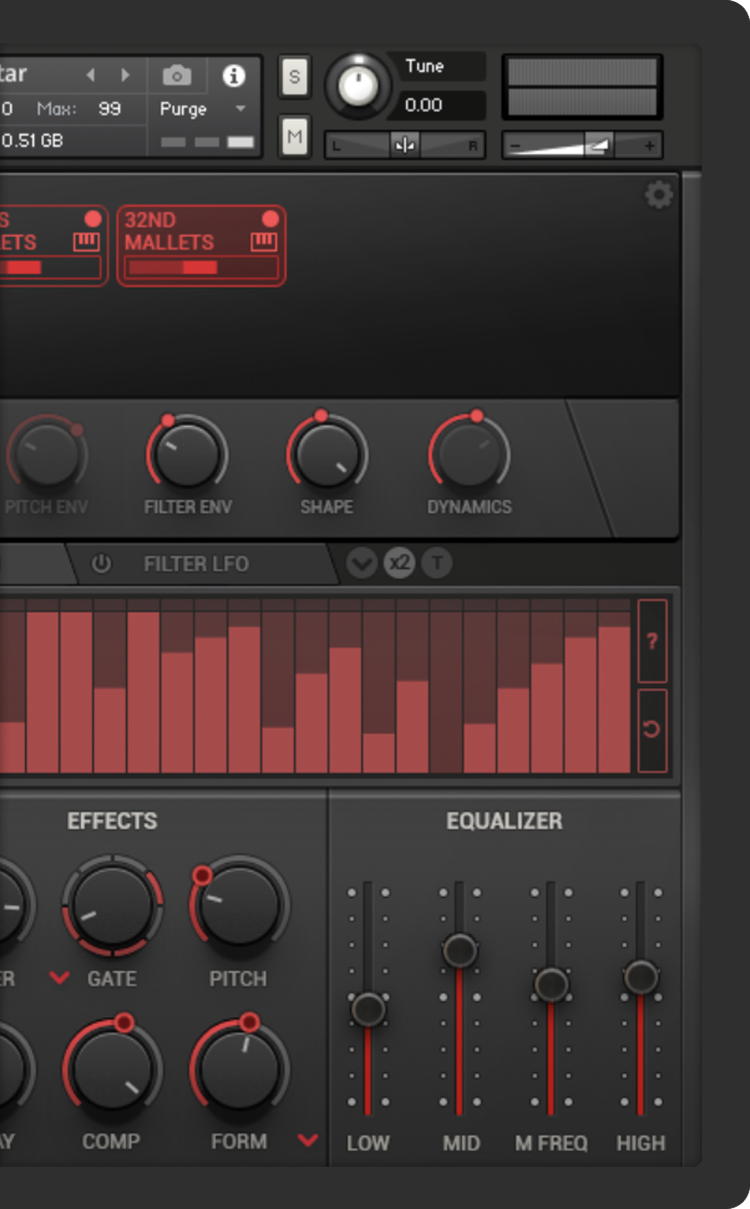The height and width of the screenshot is (1209, 750).
Task: Switch to the FILTER LFO tab
Action: point(196,564)
